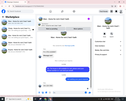Choose a sticker icon
The height and width of the screenshot is (101, 126).
click(46, 93)
